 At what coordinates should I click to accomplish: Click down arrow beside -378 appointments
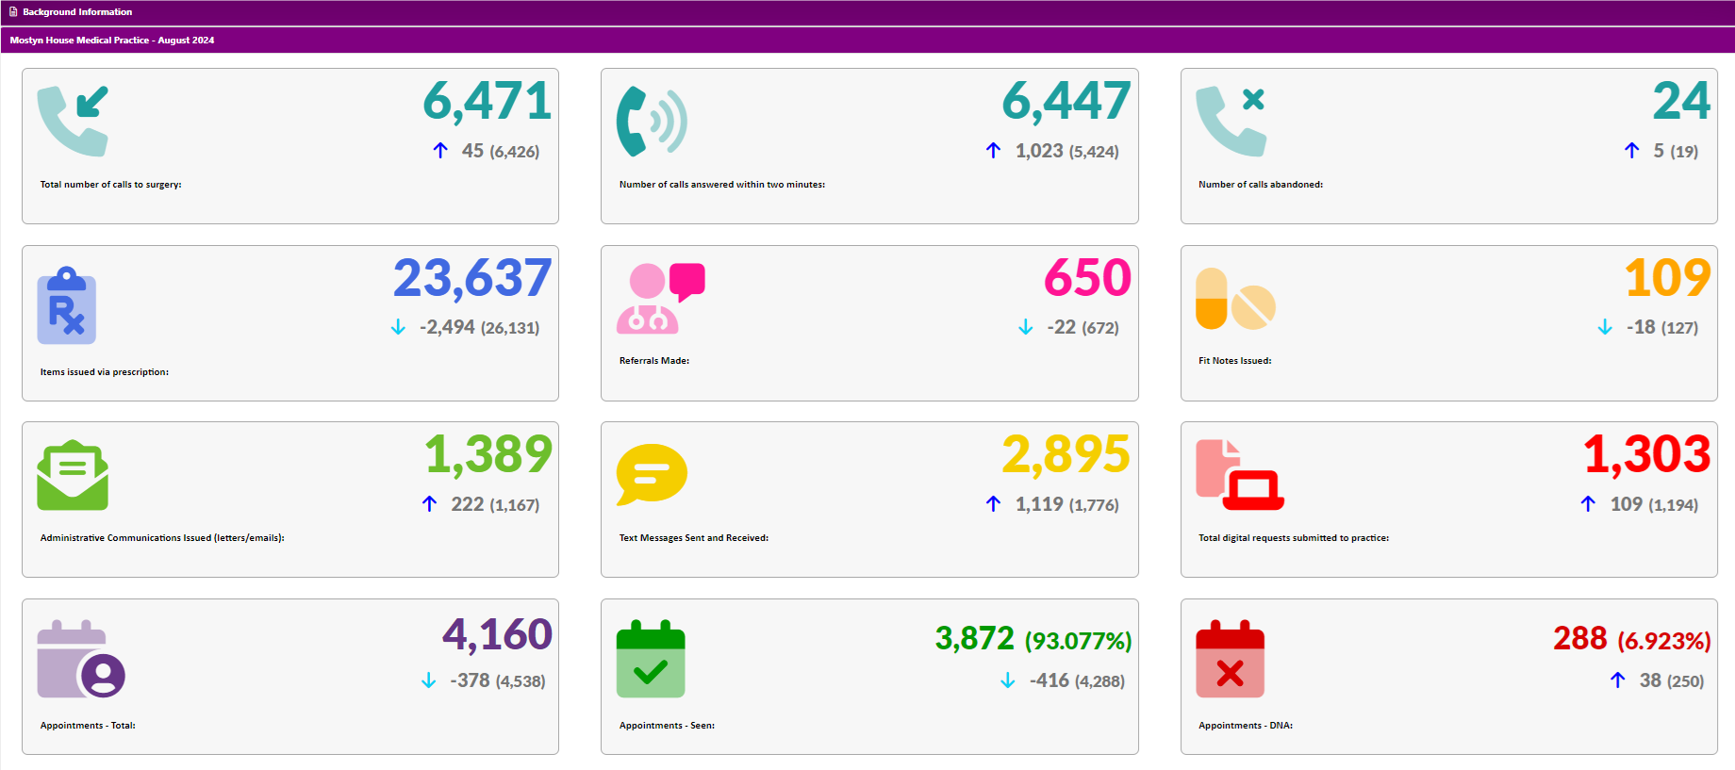[x=429, y=680]
